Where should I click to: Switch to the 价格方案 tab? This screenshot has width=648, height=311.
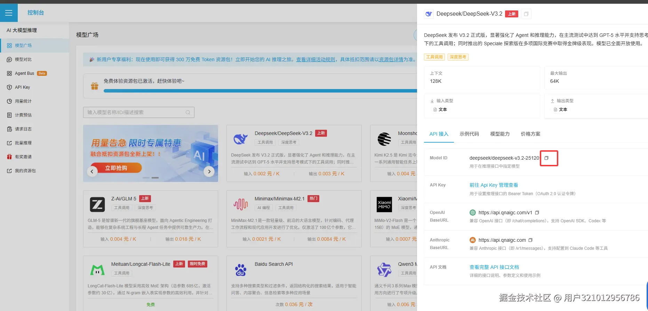point(530,134)
